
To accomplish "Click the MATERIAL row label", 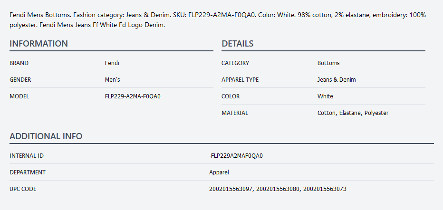I will [x=234, y=113].
